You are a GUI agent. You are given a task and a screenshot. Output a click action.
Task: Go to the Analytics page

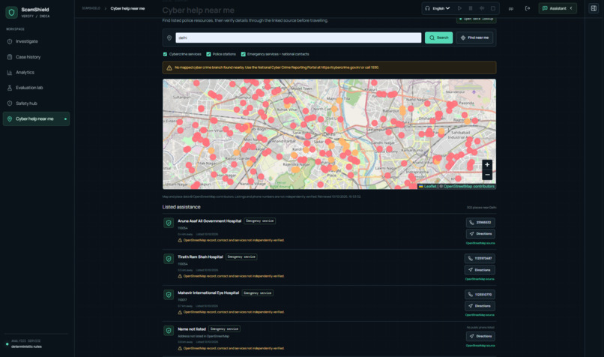[36, 73]
